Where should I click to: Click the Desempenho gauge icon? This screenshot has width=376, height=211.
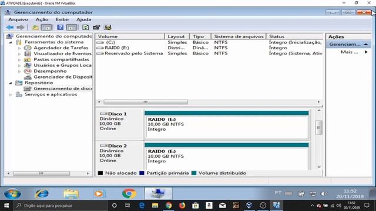[x=28, y=71]
